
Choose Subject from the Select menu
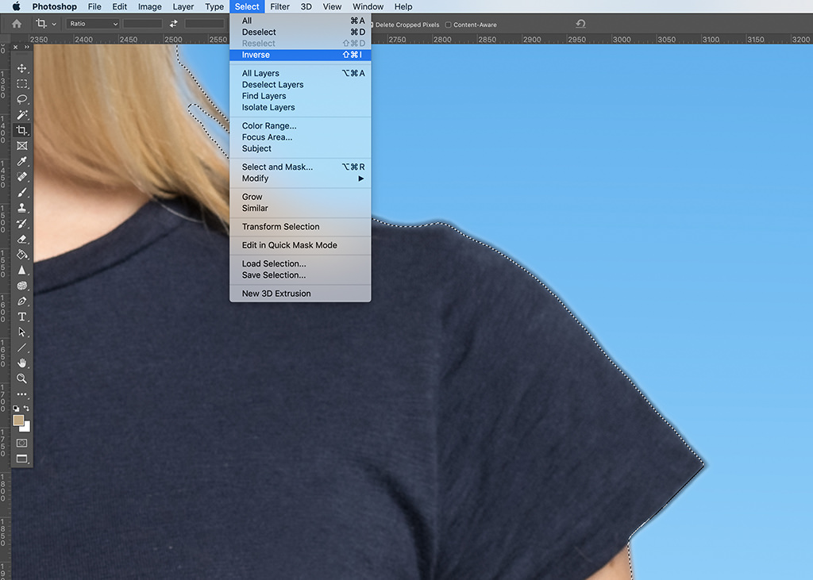[300, 148]
